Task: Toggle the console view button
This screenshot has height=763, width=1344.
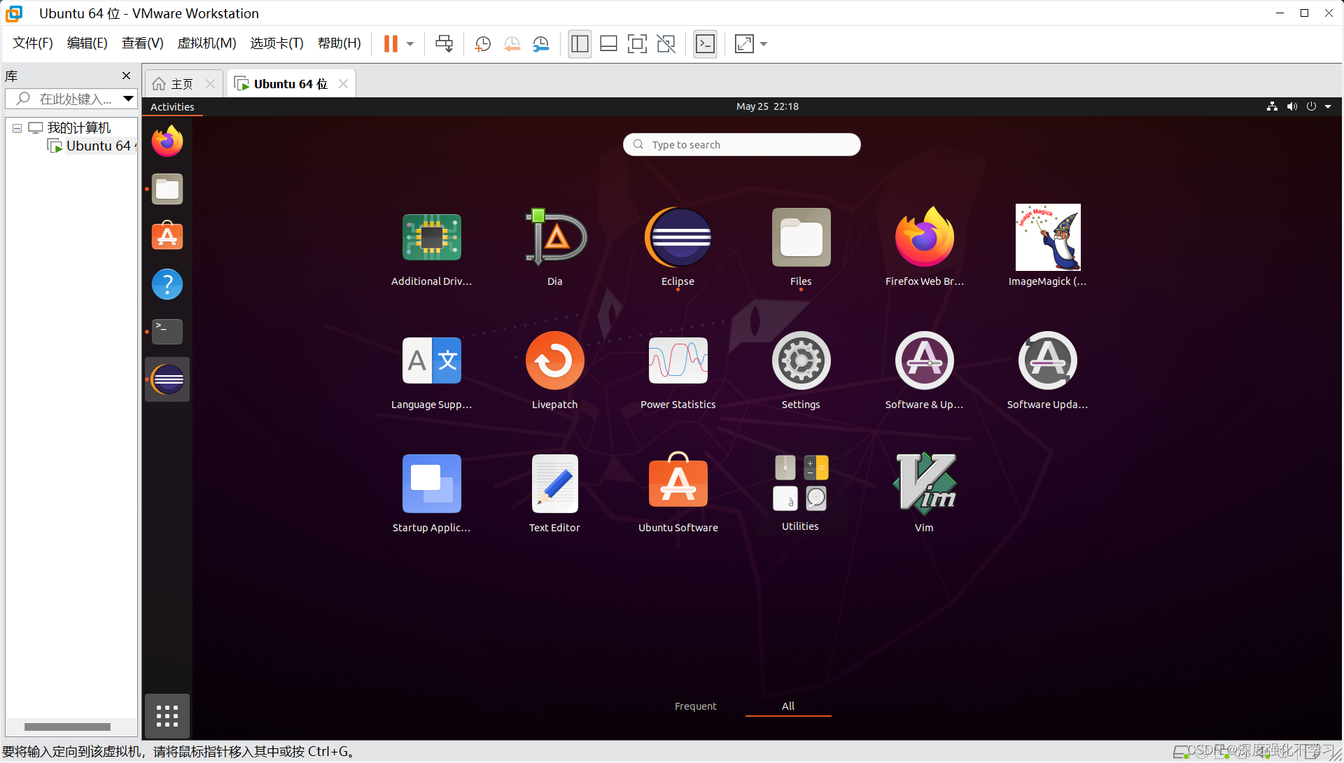Action: click(705, 44)
